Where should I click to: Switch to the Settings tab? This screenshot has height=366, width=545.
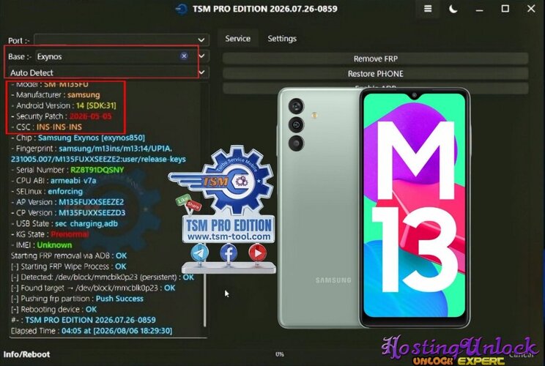pos(282,39)
